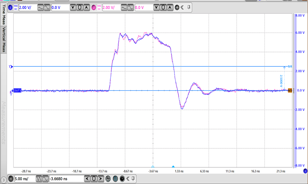The image size is (308, 184).
Task: Increase time per division (compressed-wave icon)
Action: [x=39, y=179]
